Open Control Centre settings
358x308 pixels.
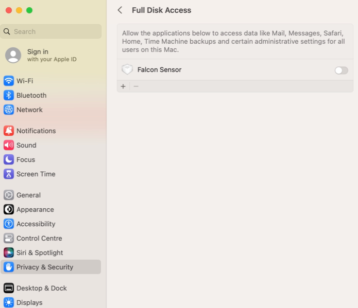[50, 238]
